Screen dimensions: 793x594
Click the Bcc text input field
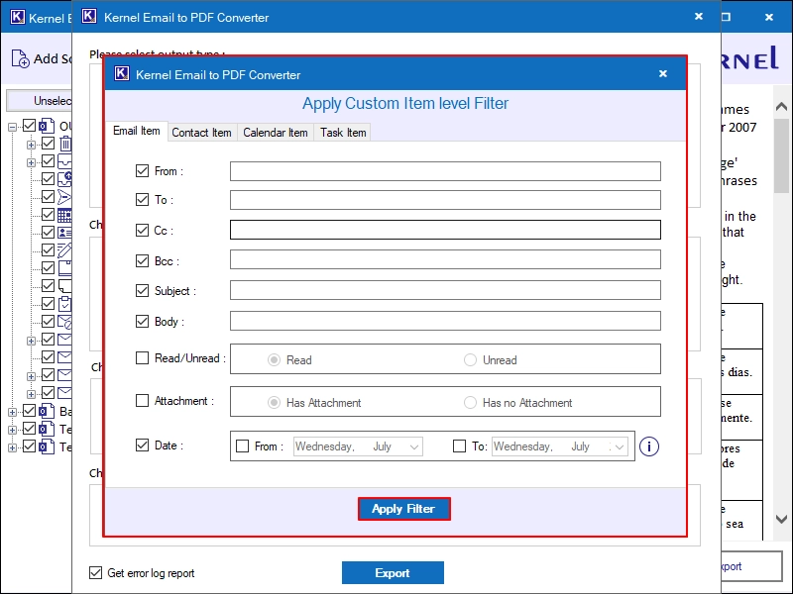[x=445, y=259]
